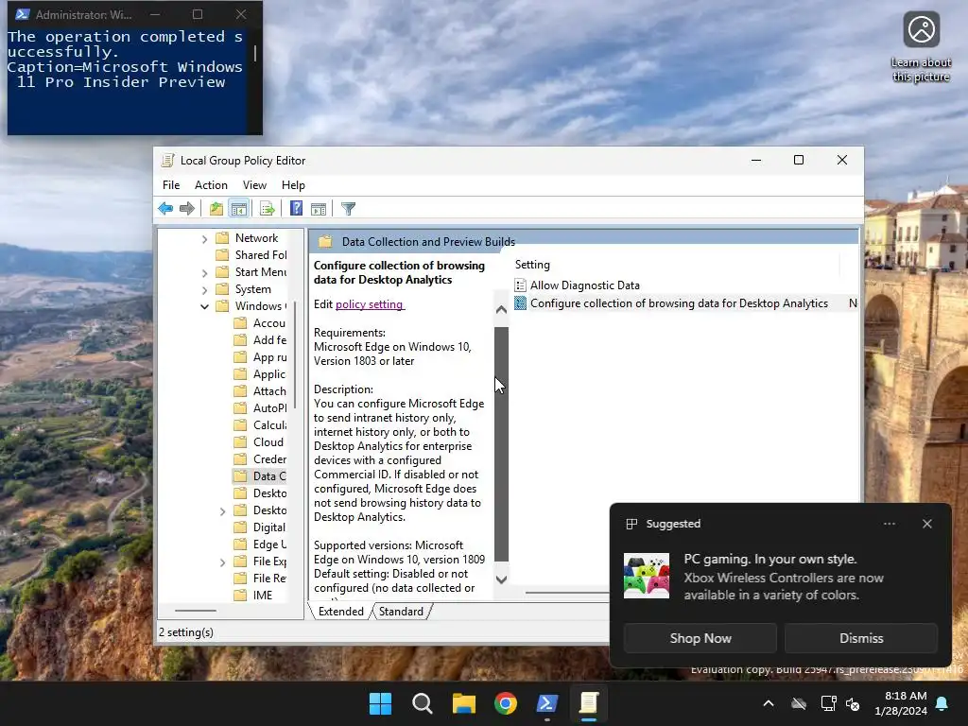The image size is (968, 726).
Task: Open the File menu
Action: pos(171,185)
